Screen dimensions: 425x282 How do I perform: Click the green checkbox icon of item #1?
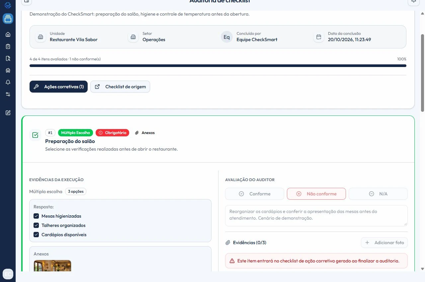(x=35, y=135)
